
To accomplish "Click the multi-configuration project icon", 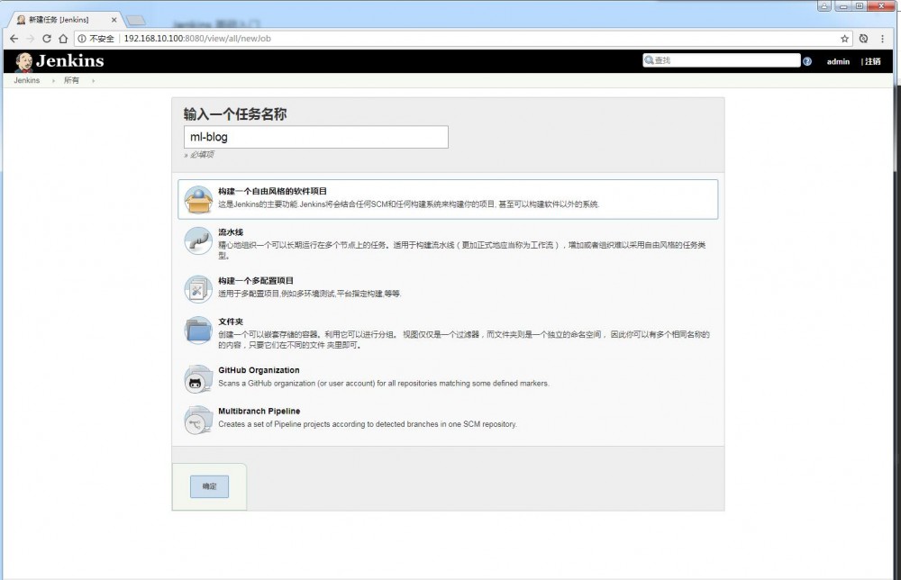I will (198, 287).
